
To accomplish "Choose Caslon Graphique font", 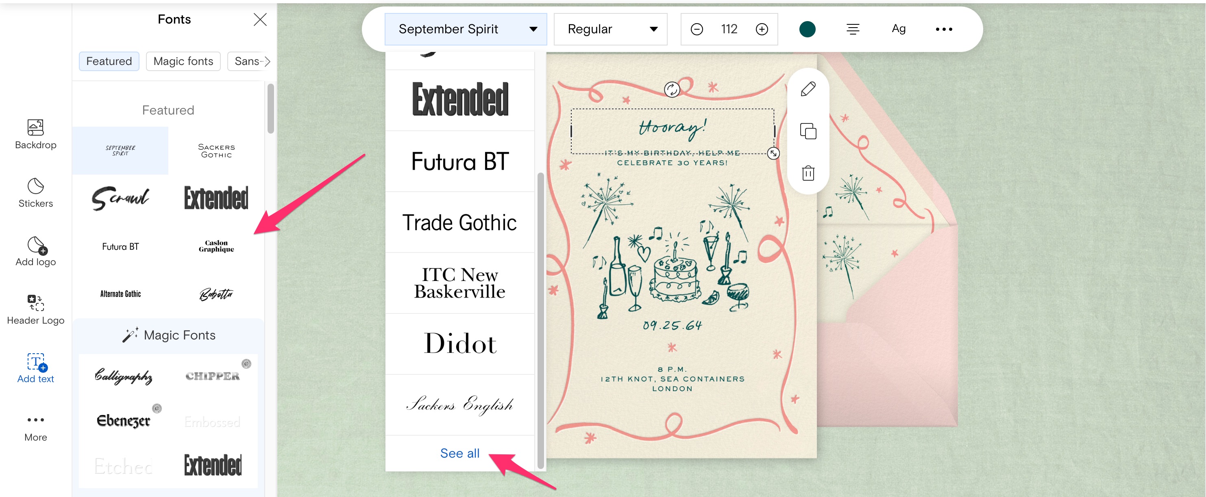I will coord(216,246).
